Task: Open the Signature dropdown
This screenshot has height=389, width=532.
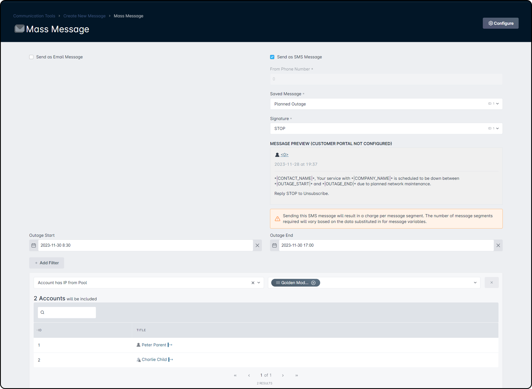Action: point(386,129)
